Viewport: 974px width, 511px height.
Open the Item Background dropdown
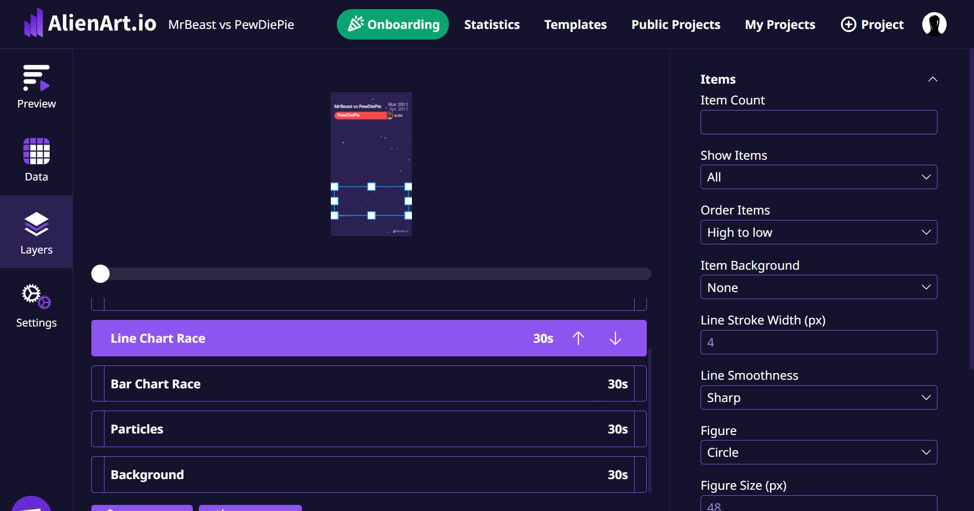point(819,287)
